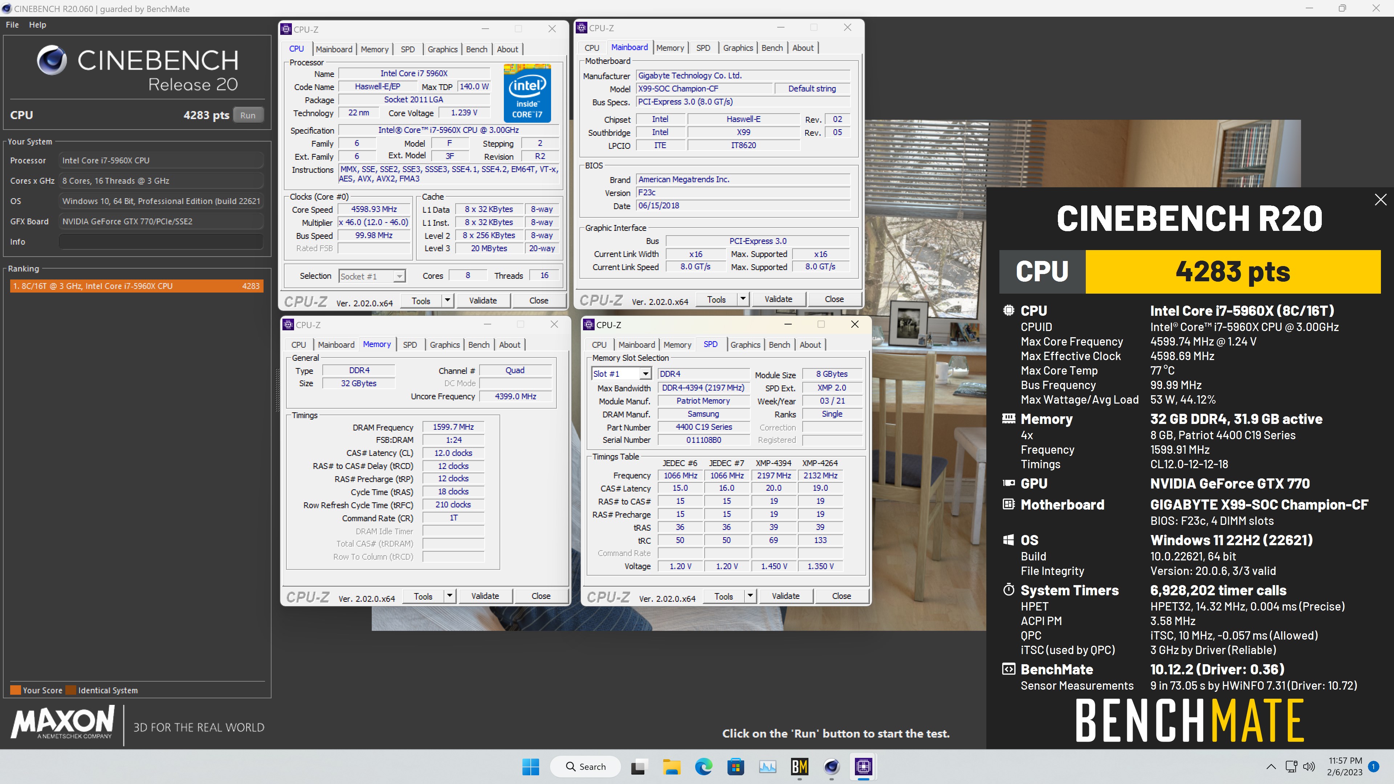Switch to SPD tab in the Memory window
Screen dimensions: 1394x784
pos(409,345)
